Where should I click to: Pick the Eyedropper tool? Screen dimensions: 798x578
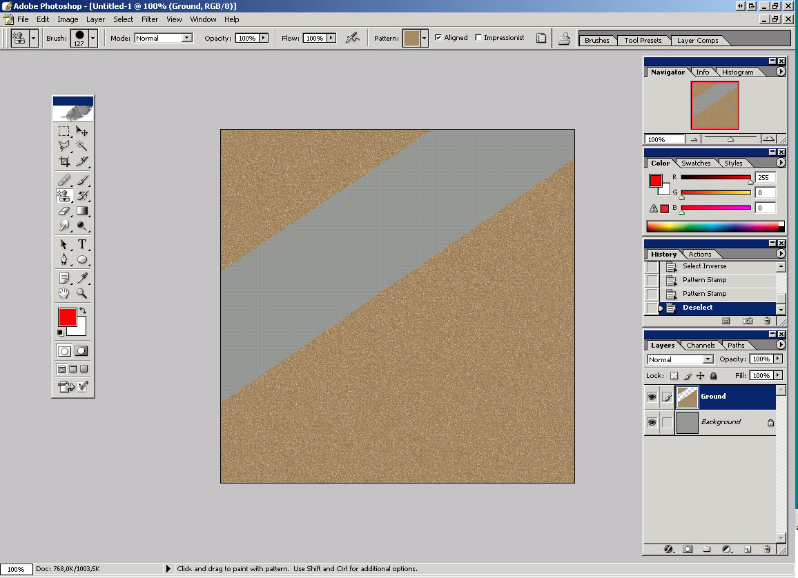coord(82,278)
